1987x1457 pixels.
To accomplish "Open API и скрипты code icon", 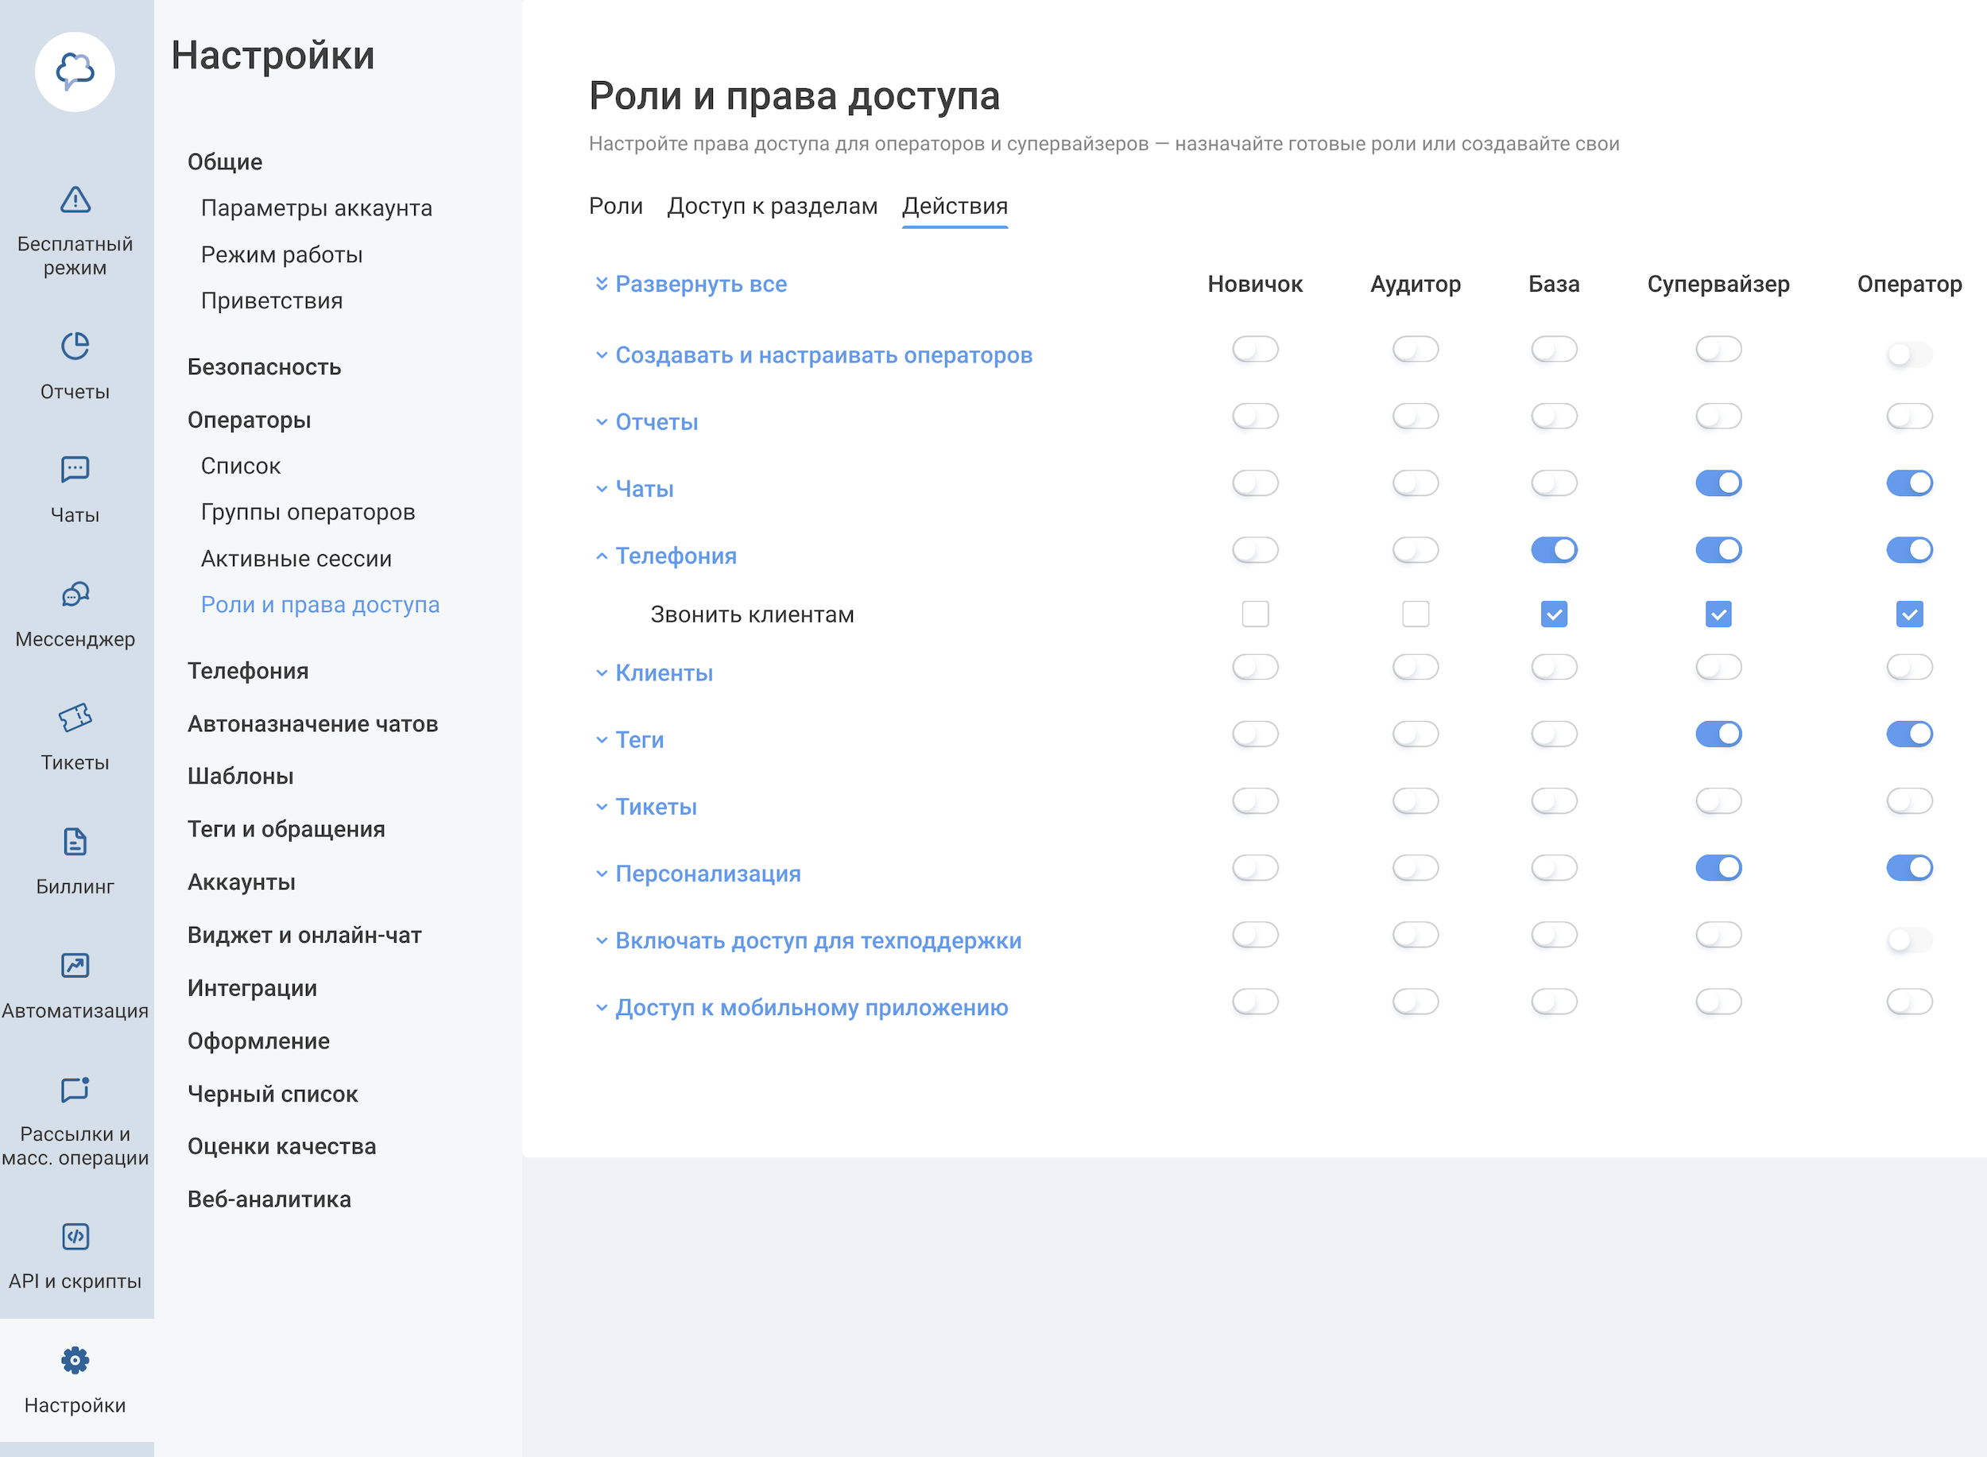I will pos(75,1237).
